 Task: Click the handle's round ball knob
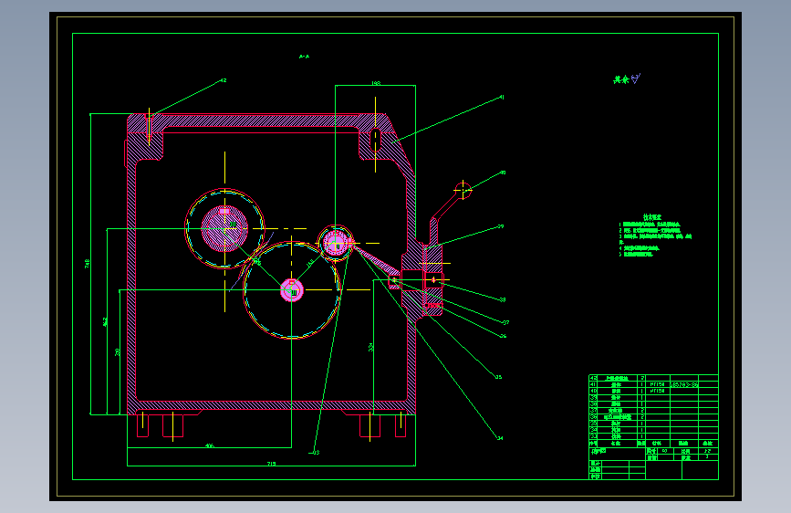tap(463, 191)
